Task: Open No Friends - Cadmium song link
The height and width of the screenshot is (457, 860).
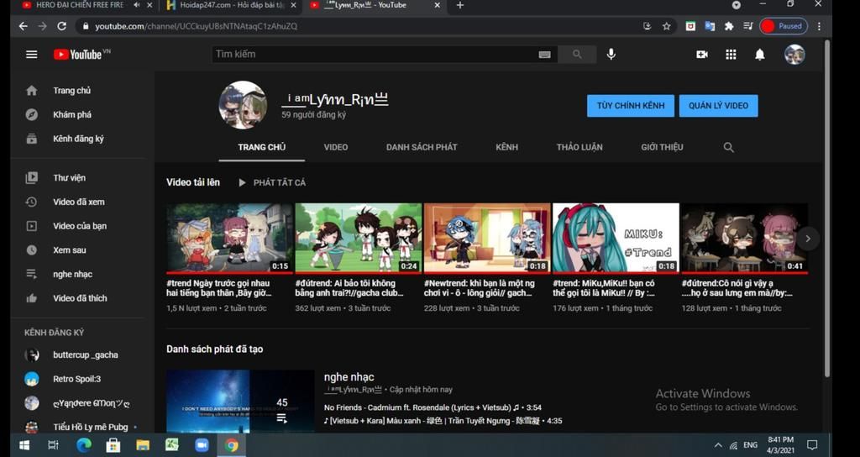Action: tap(433, 407)
